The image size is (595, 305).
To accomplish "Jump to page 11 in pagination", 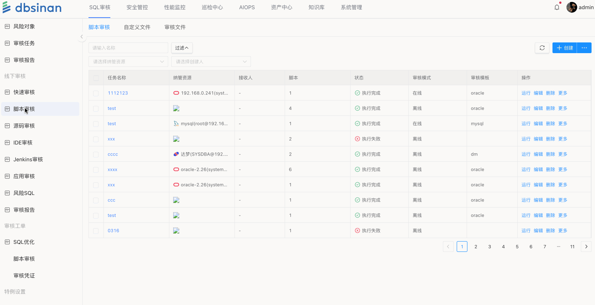I will click(572, 247).
